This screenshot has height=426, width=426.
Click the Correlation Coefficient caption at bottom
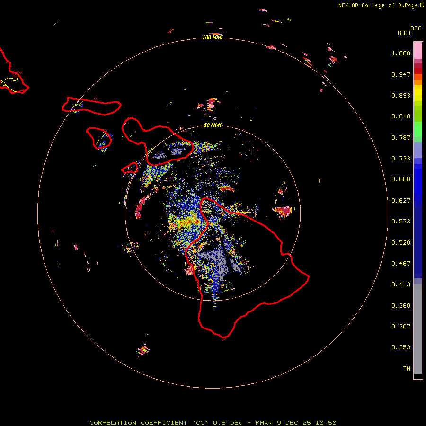tap(213, 423)
